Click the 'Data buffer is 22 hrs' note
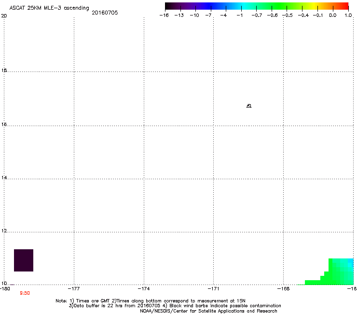The width and height of the screenshot is (357, 314). coord(175,306)
